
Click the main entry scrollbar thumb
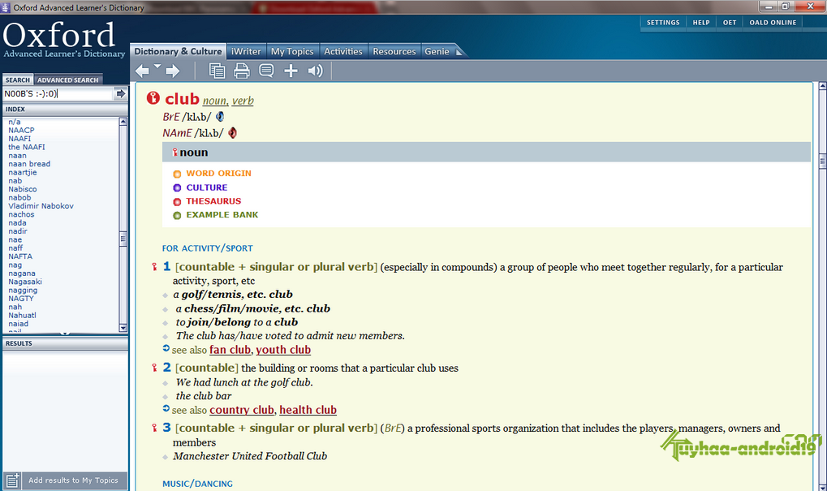coord(822,162)
